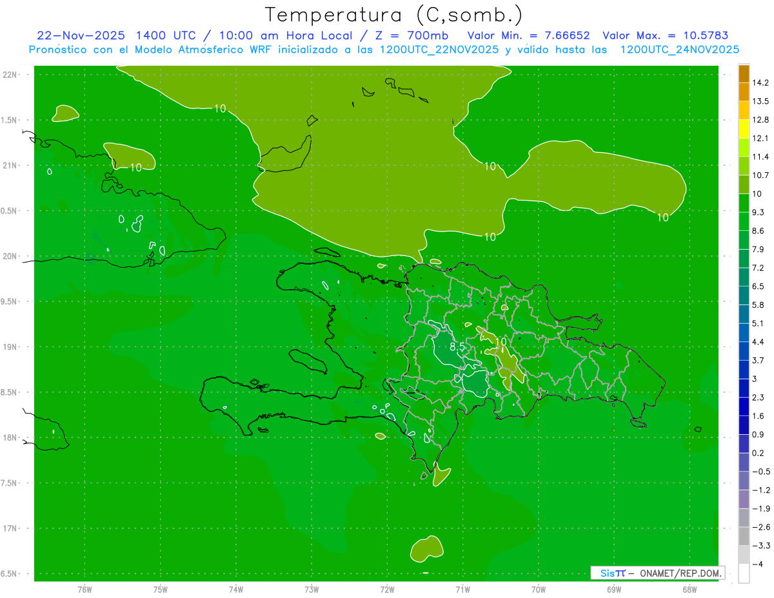The image size is (774, 598).
Task: Click the '7.9' colorbar label
Action: [759, 250]
